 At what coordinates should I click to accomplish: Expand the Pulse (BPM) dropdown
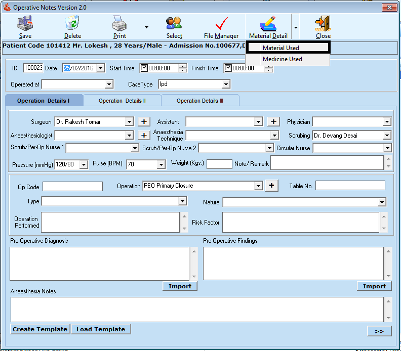[161, 164]
